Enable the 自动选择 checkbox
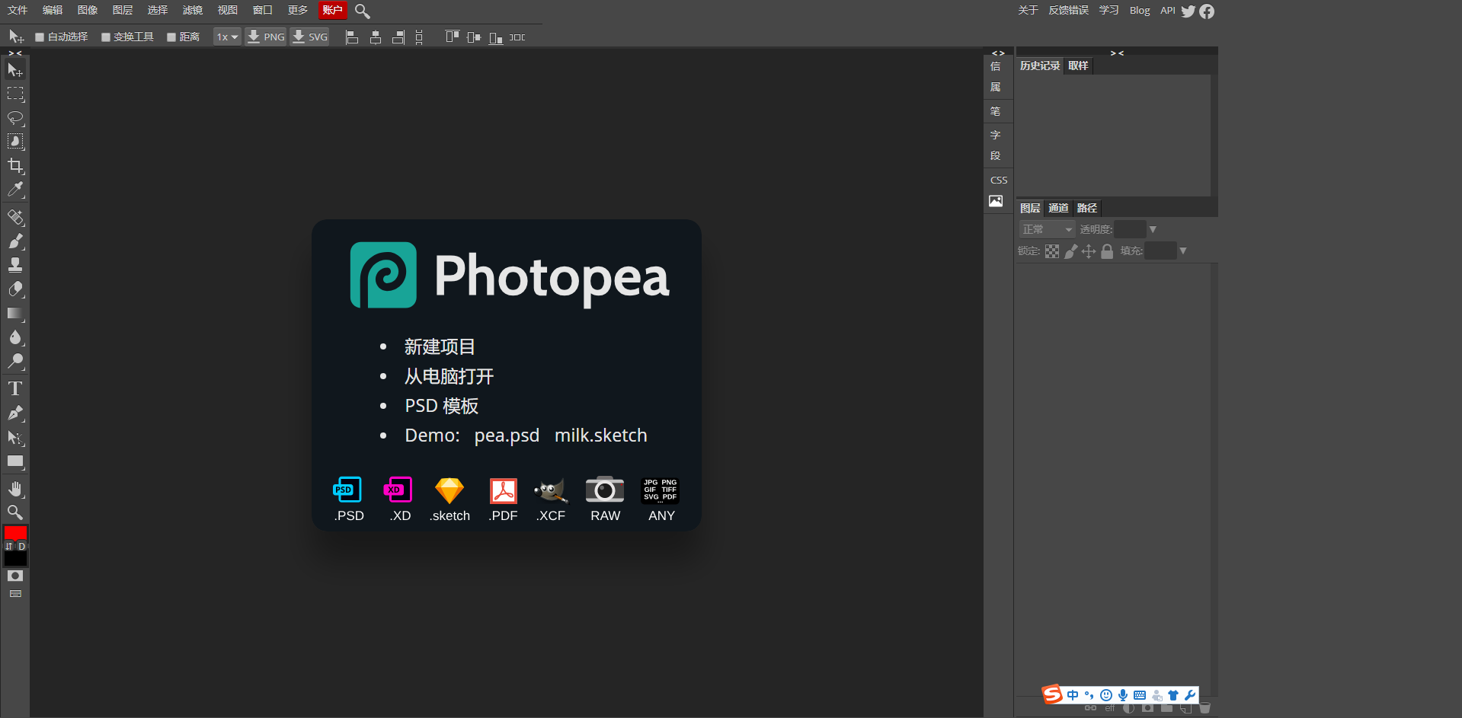The height and width of the screenshot is (718, 1462). [x=40, y=37]
